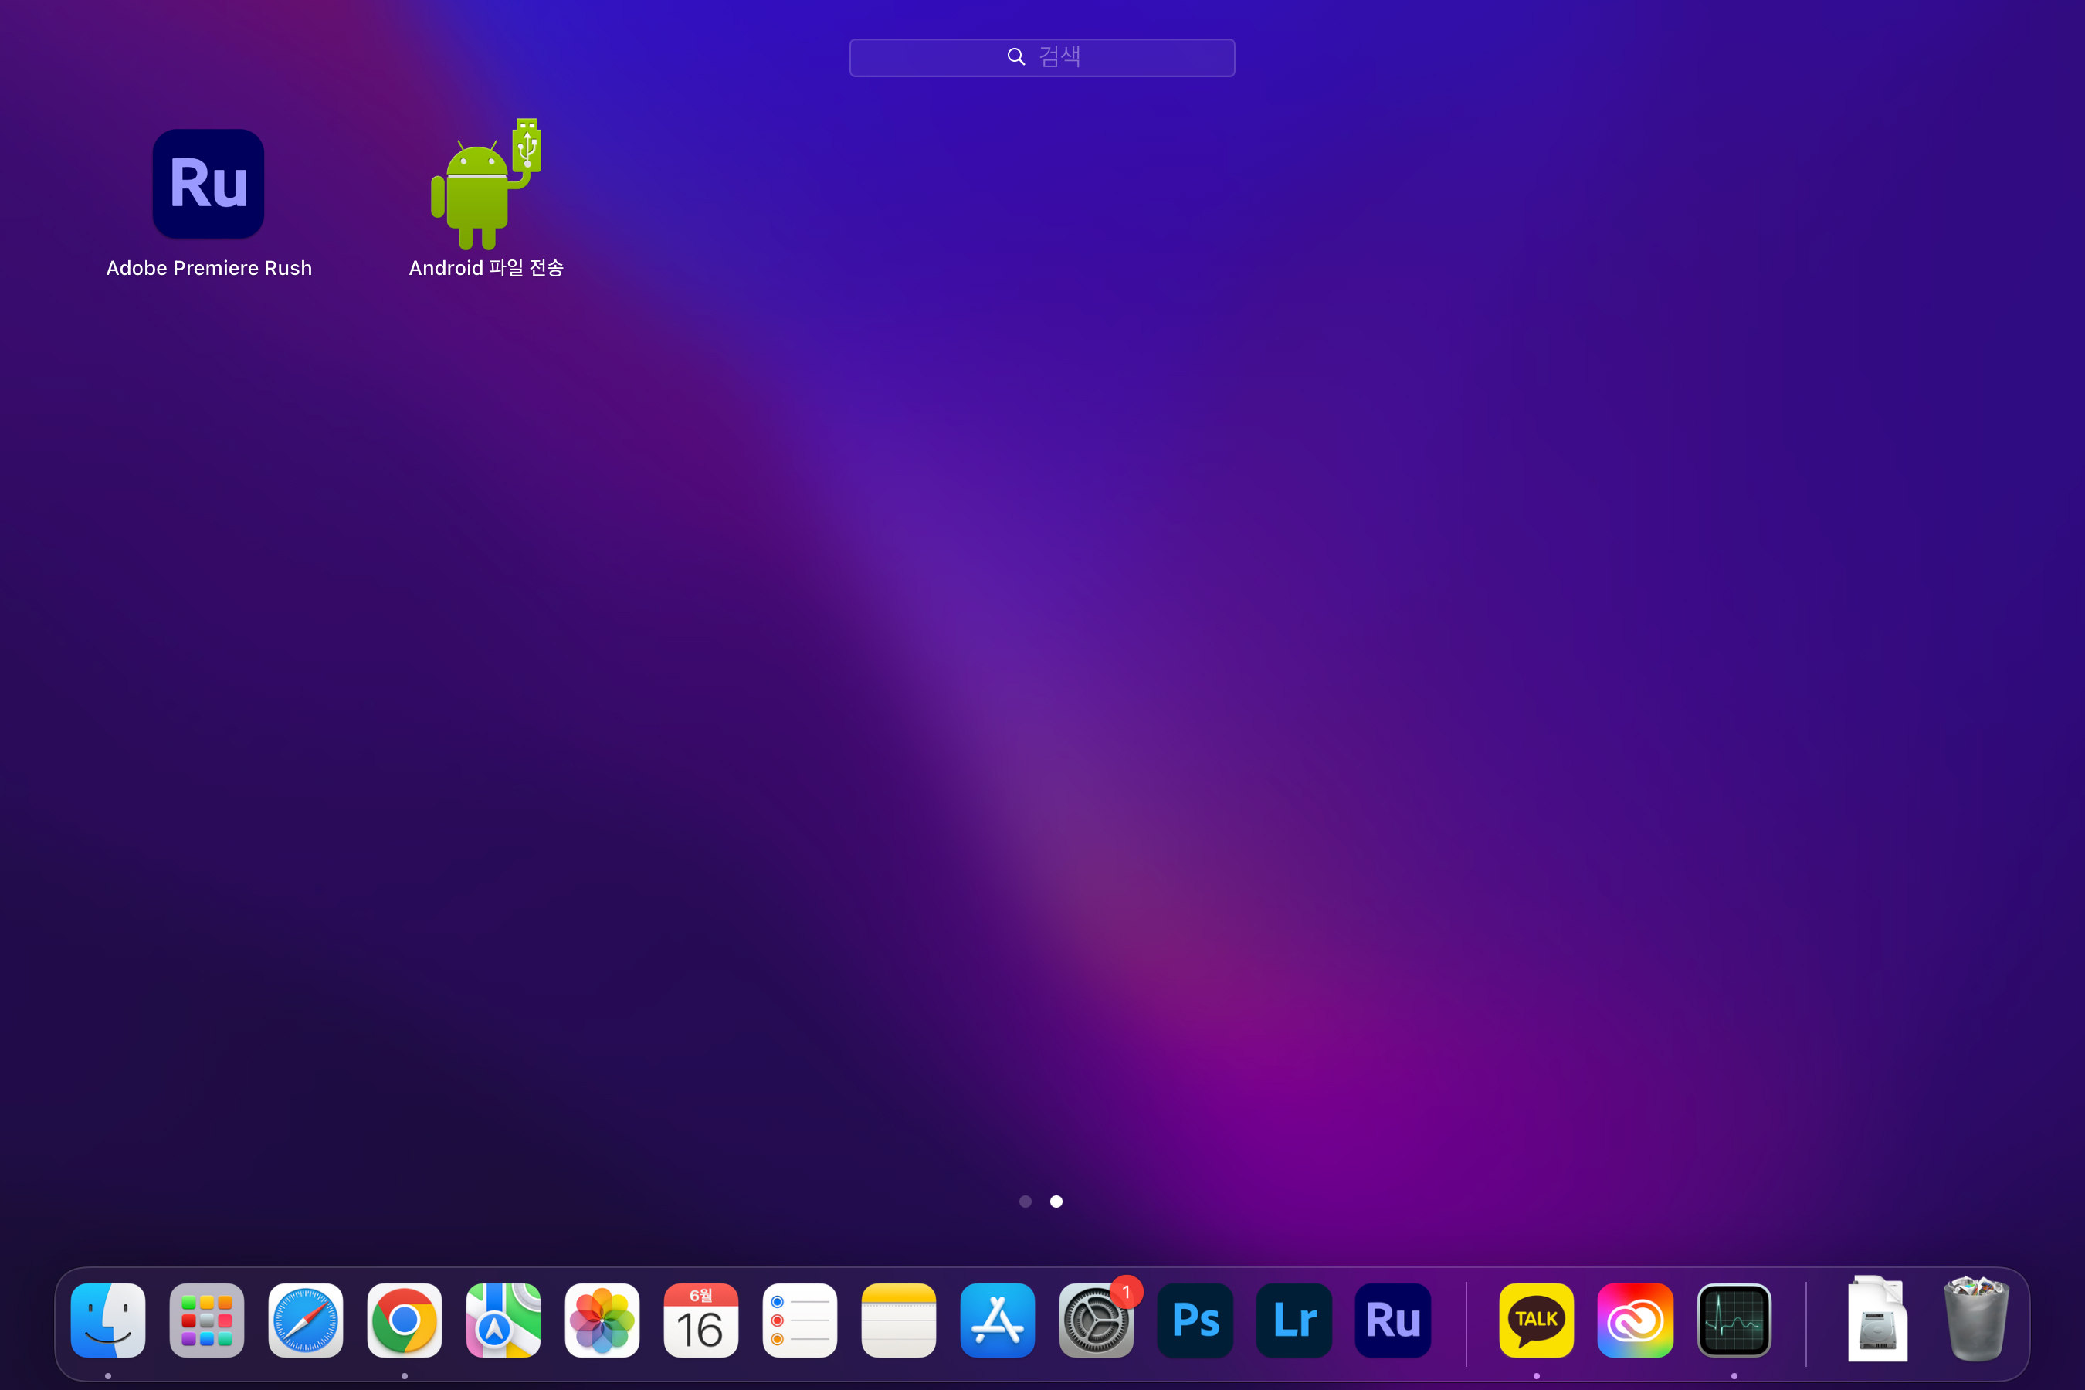This screenshot has width=2085, height=1390.
Task: Open Adobe Premiere Rush from Launchpad
Action: point(208,185)
